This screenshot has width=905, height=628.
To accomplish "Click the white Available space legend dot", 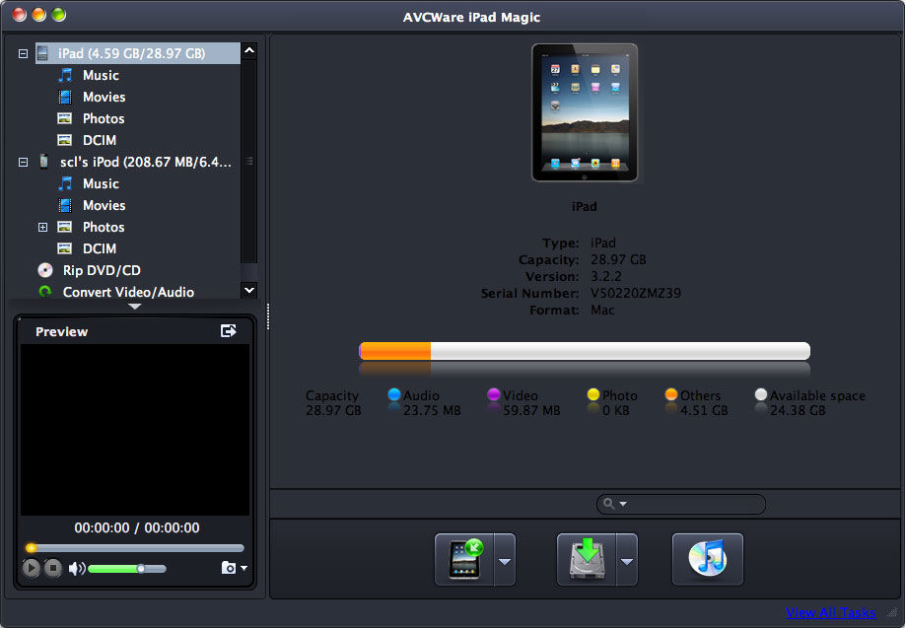I will pos(761,394).
